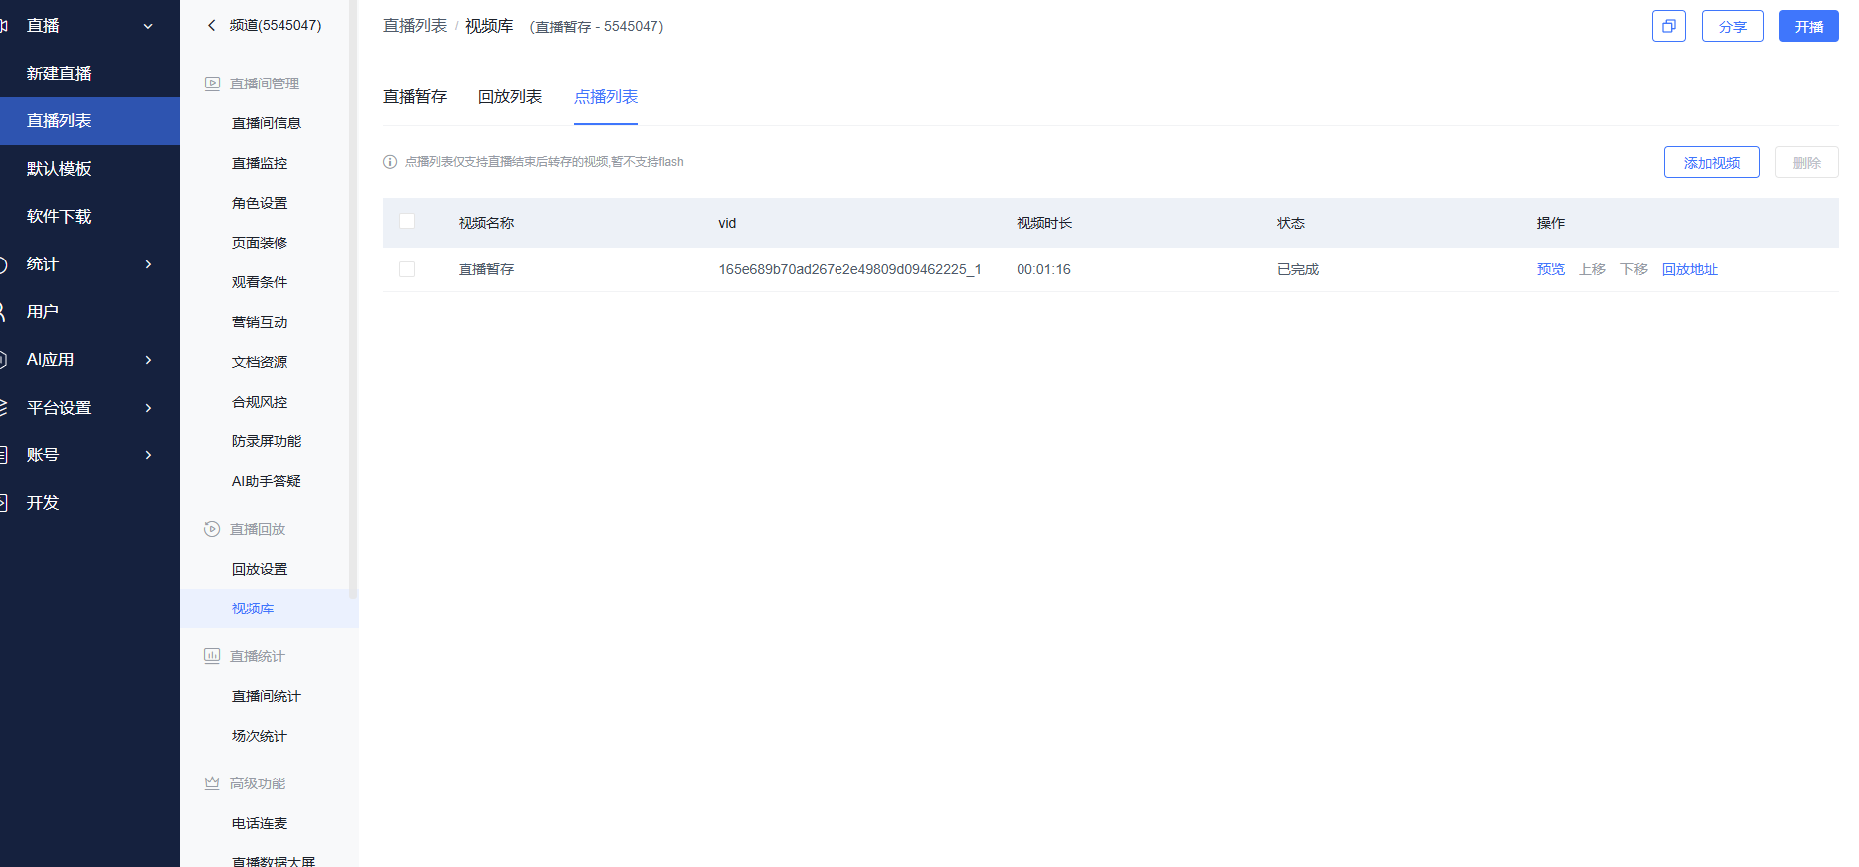
Task: Open 直播监控 in the channel menu
Action: click(x=260, y=163)
